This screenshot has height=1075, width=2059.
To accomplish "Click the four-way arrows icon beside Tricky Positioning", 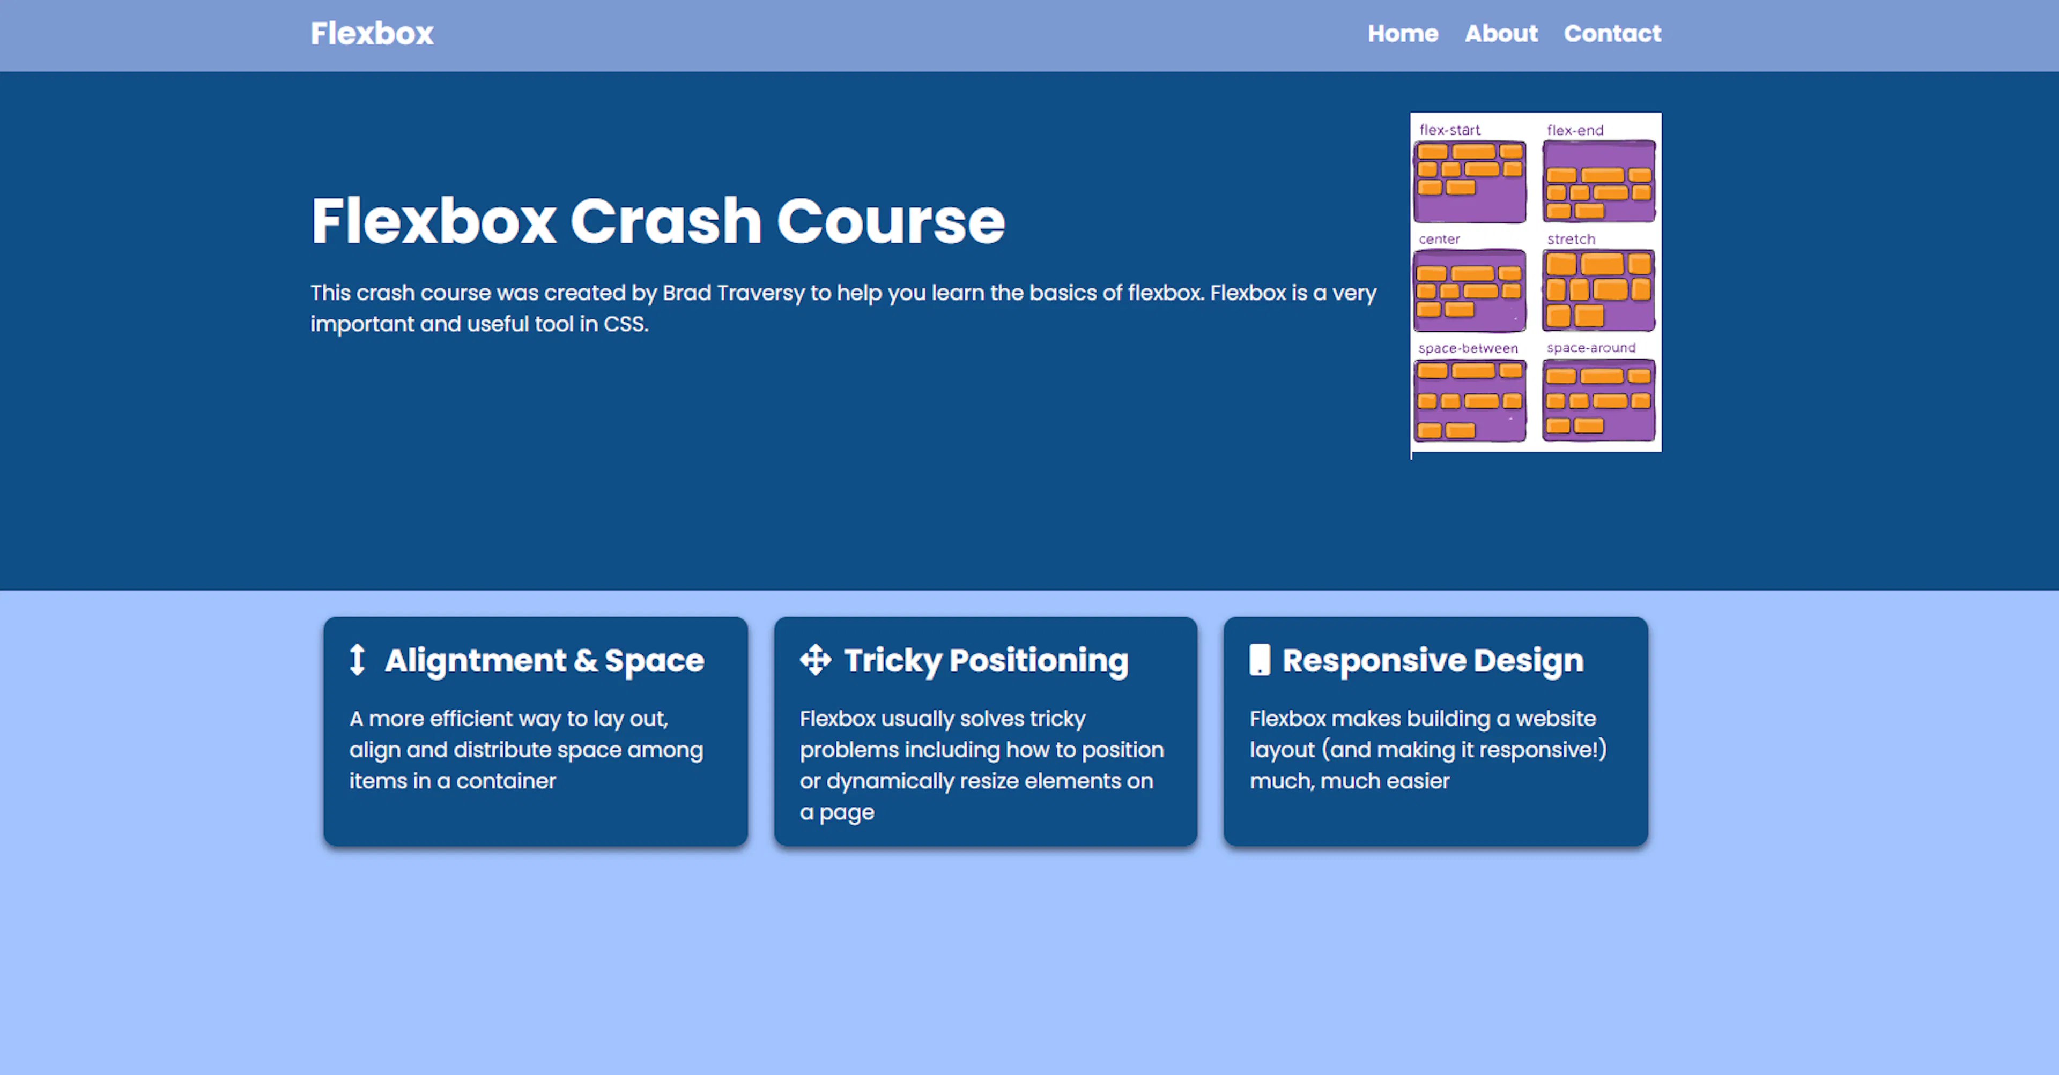I will pyautogui.click(x=815, y=660).
